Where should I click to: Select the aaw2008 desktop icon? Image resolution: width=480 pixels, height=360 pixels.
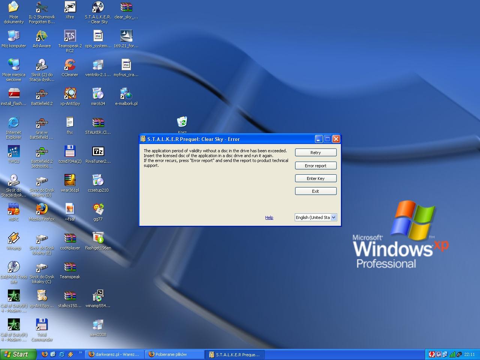pyautogui.click(x=98, y=328)
